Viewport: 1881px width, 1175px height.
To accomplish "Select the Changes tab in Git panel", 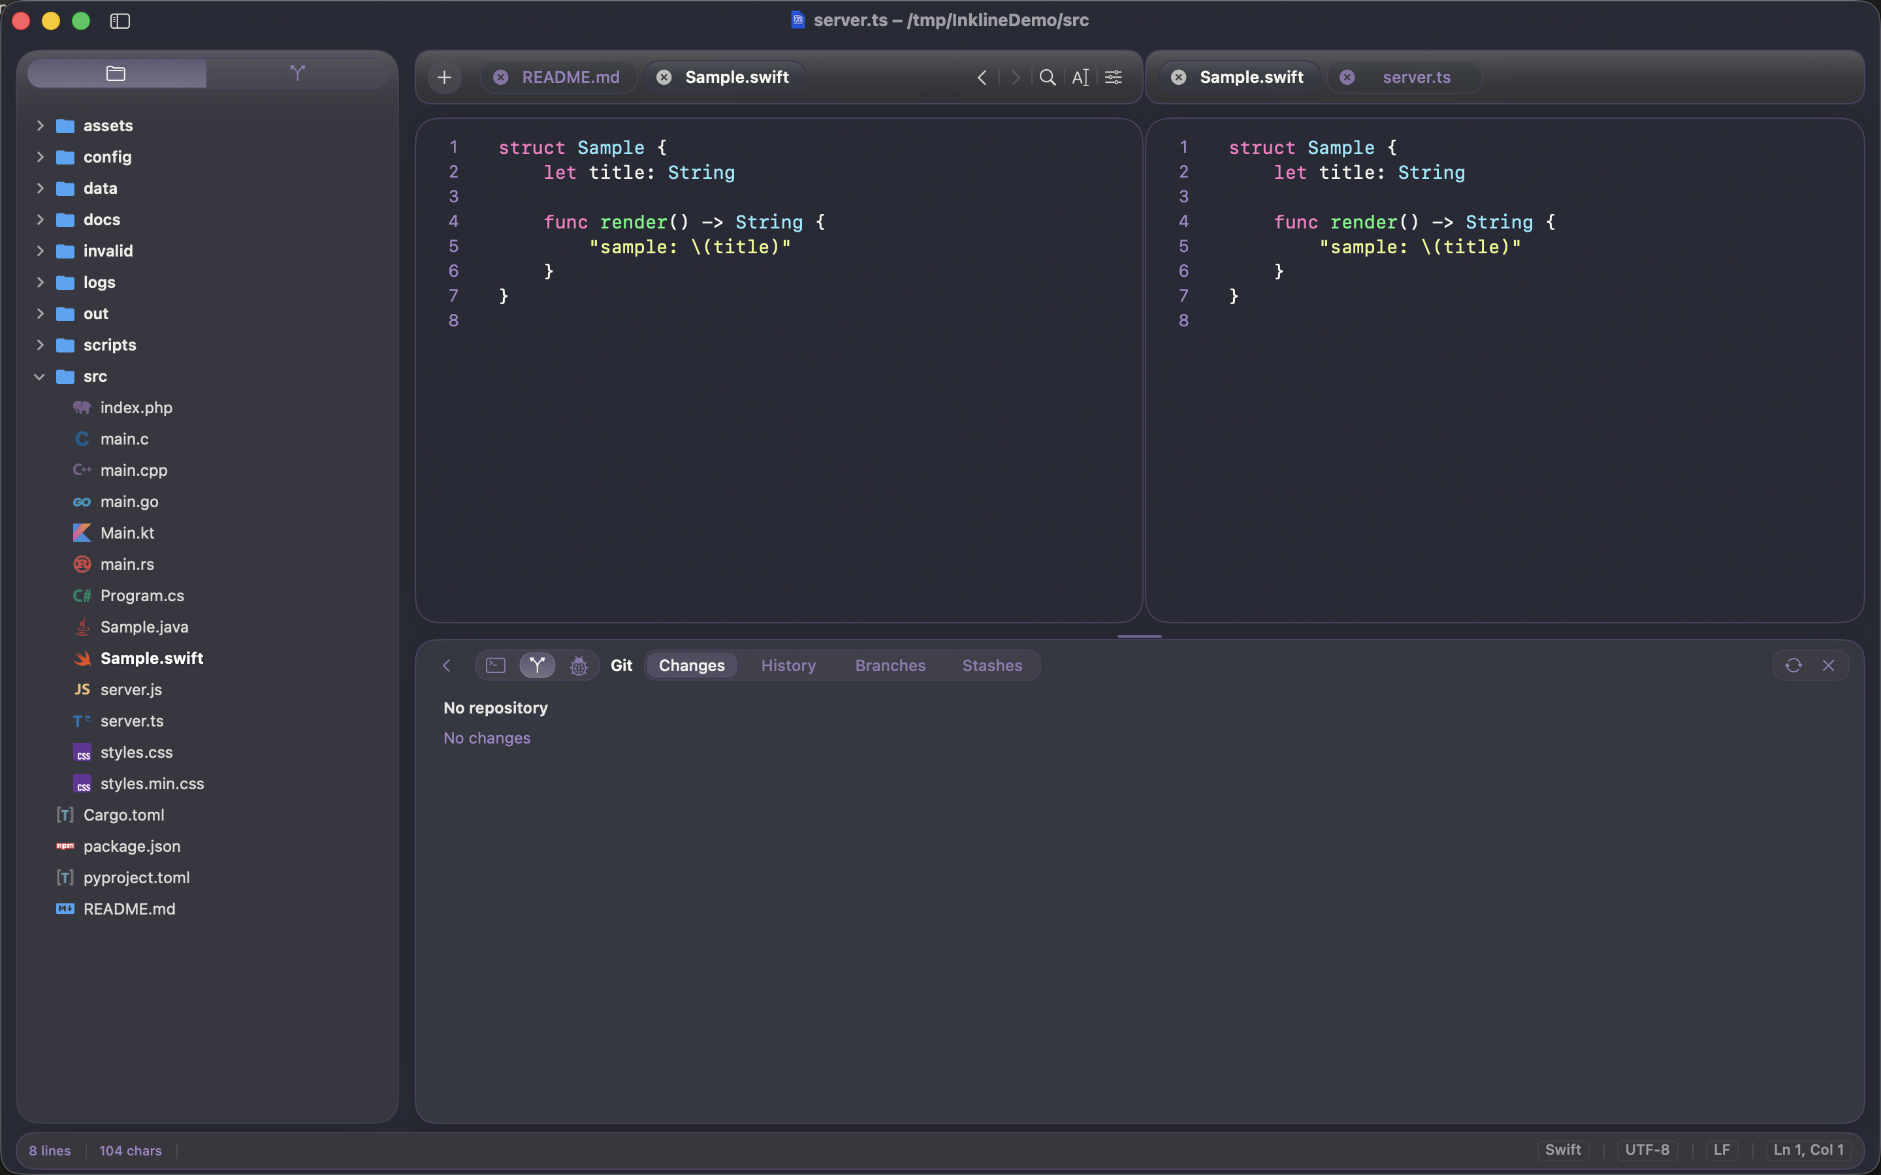I will [x=692, y=665].
